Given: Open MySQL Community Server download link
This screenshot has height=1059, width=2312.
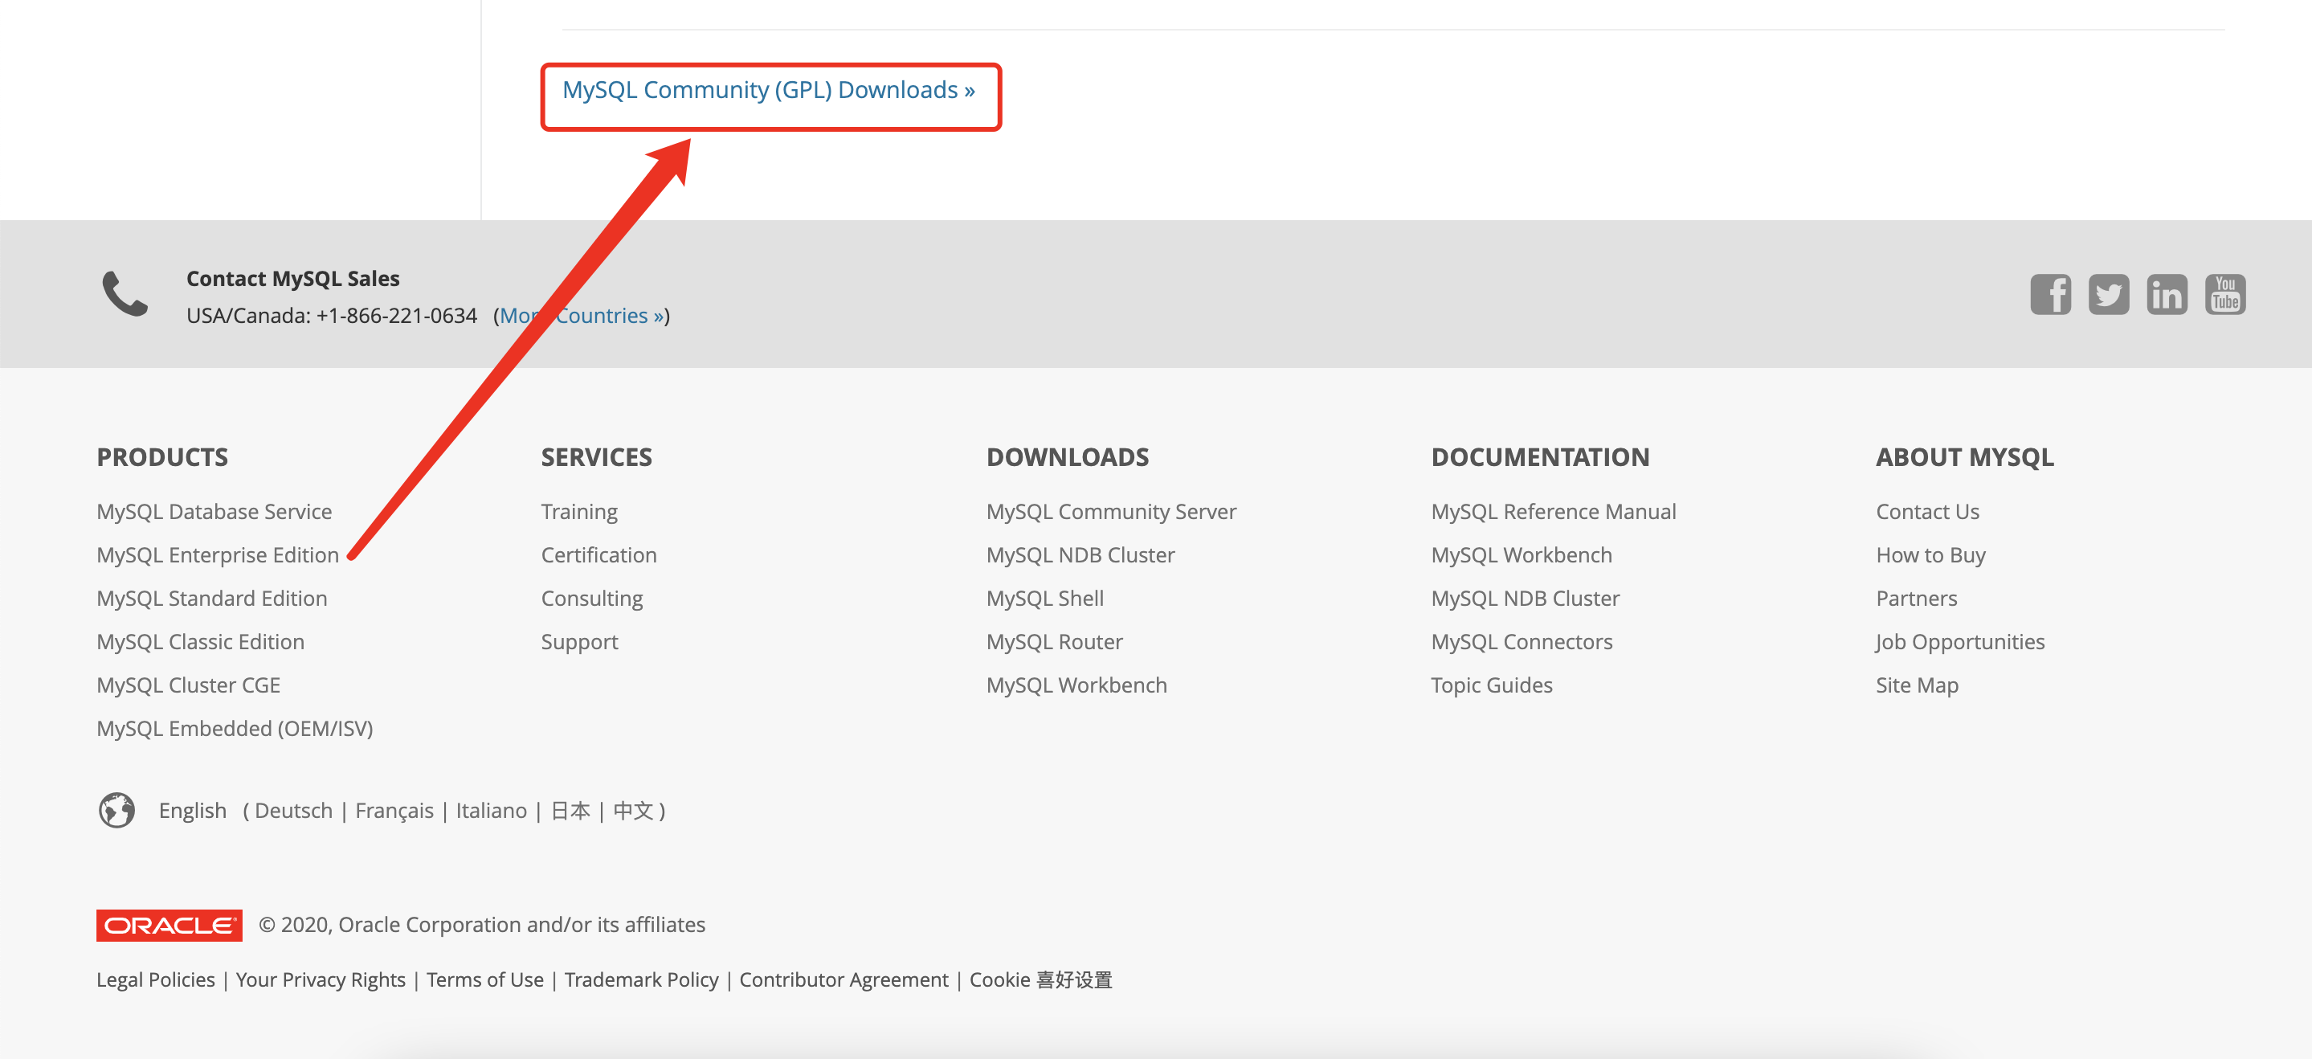Looking at the screenshot, I should click(1111, 512).
